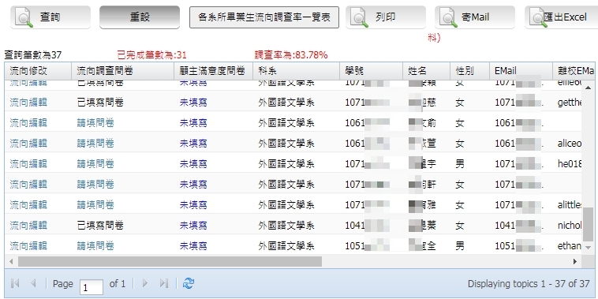
Task: Click 請填問卷 for name ending 俞
Action: pyautogui.click(x=95, y=123)
